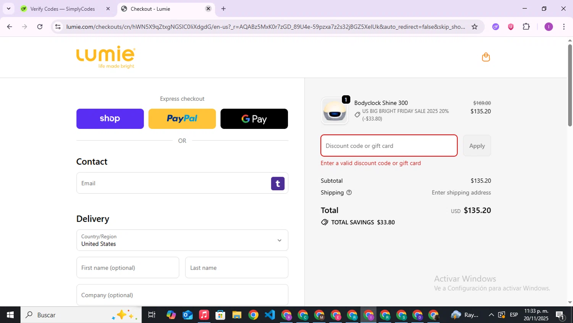The width and height of the screenshot is (573, 323).
Task: Open the network status tray icon
Action: point(501,315)
